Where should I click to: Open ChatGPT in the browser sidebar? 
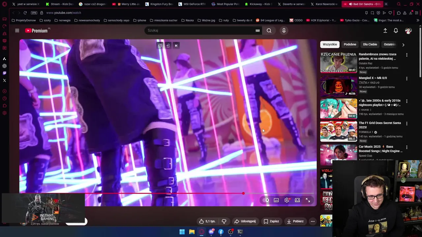coord(4,66)
